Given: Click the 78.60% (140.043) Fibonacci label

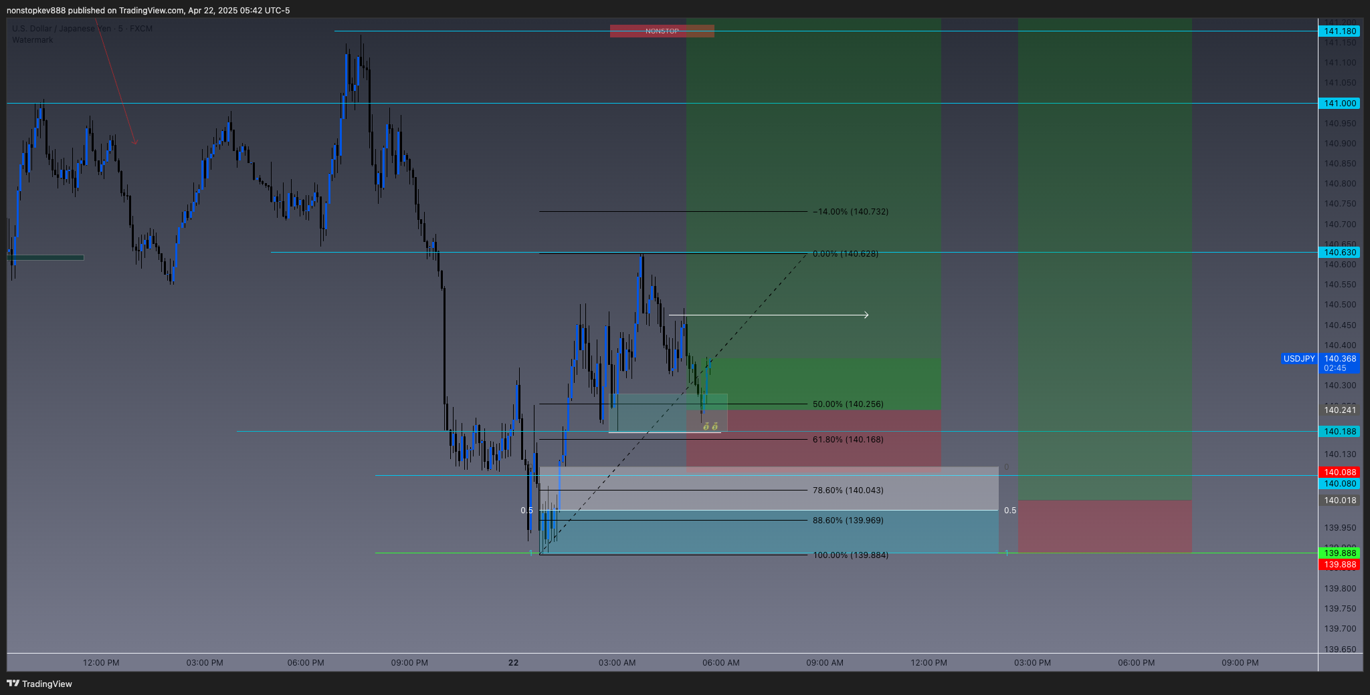Looking at the screenshot, I should tap(848, 491).
